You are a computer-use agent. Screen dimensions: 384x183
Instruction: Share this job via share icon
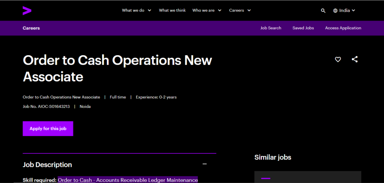355,59
